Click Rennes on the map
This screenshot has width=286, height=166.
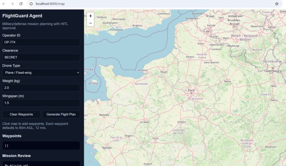click(x=104, y=115)
